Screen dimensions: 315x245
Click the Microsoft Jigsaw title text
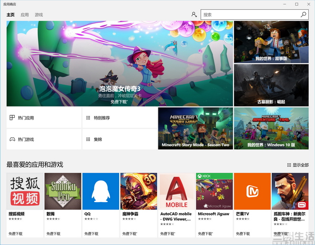click(x=213, y=214)
